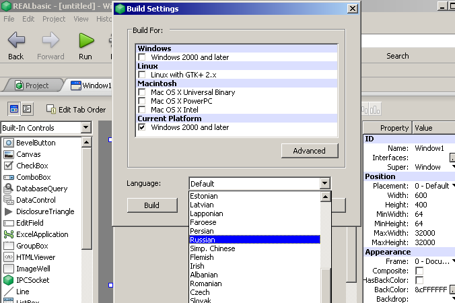Run the project with green arrow
The height and width of the screenshot is (303, 455).
[86, 40]
